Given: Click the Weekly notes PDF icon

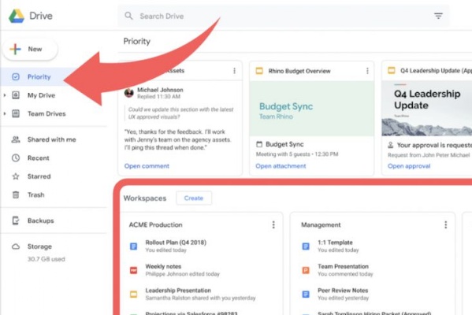Looking at the screenshot, I should point(134,270).
